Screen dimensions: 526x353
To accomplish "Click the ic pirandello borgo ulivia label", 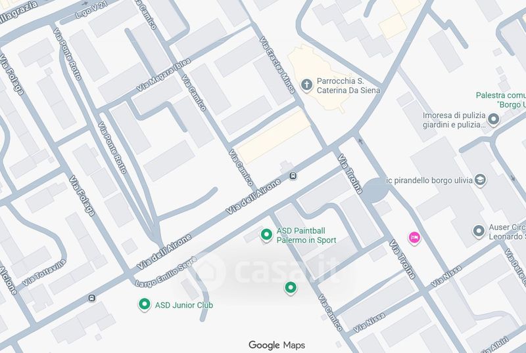I will coord(429,180).
